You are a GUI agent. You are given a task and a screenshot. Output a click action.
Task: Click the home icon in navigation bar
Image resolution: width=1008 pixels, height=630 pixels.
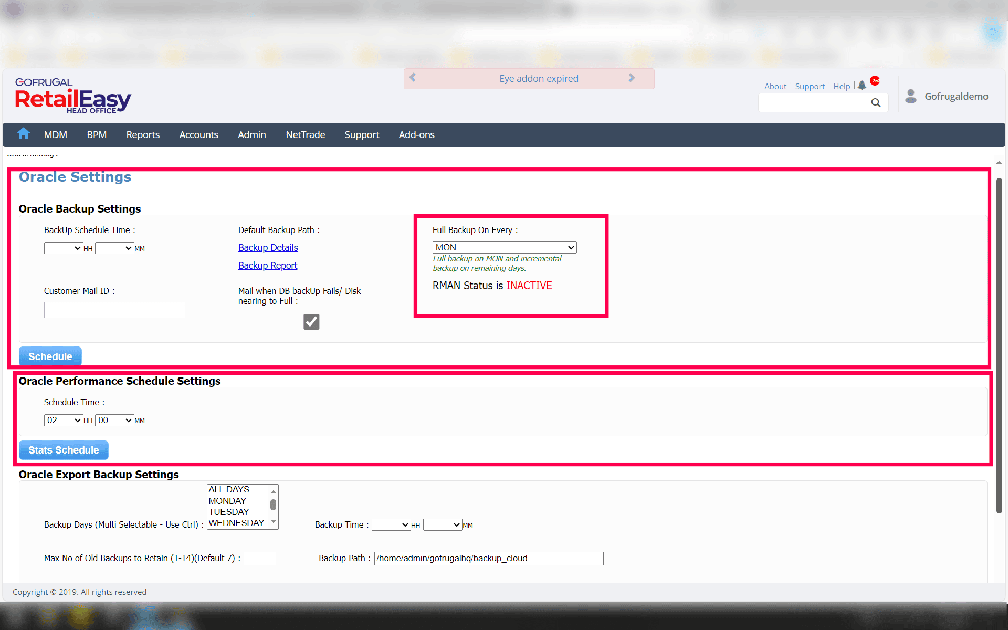[x=24, y=134]
